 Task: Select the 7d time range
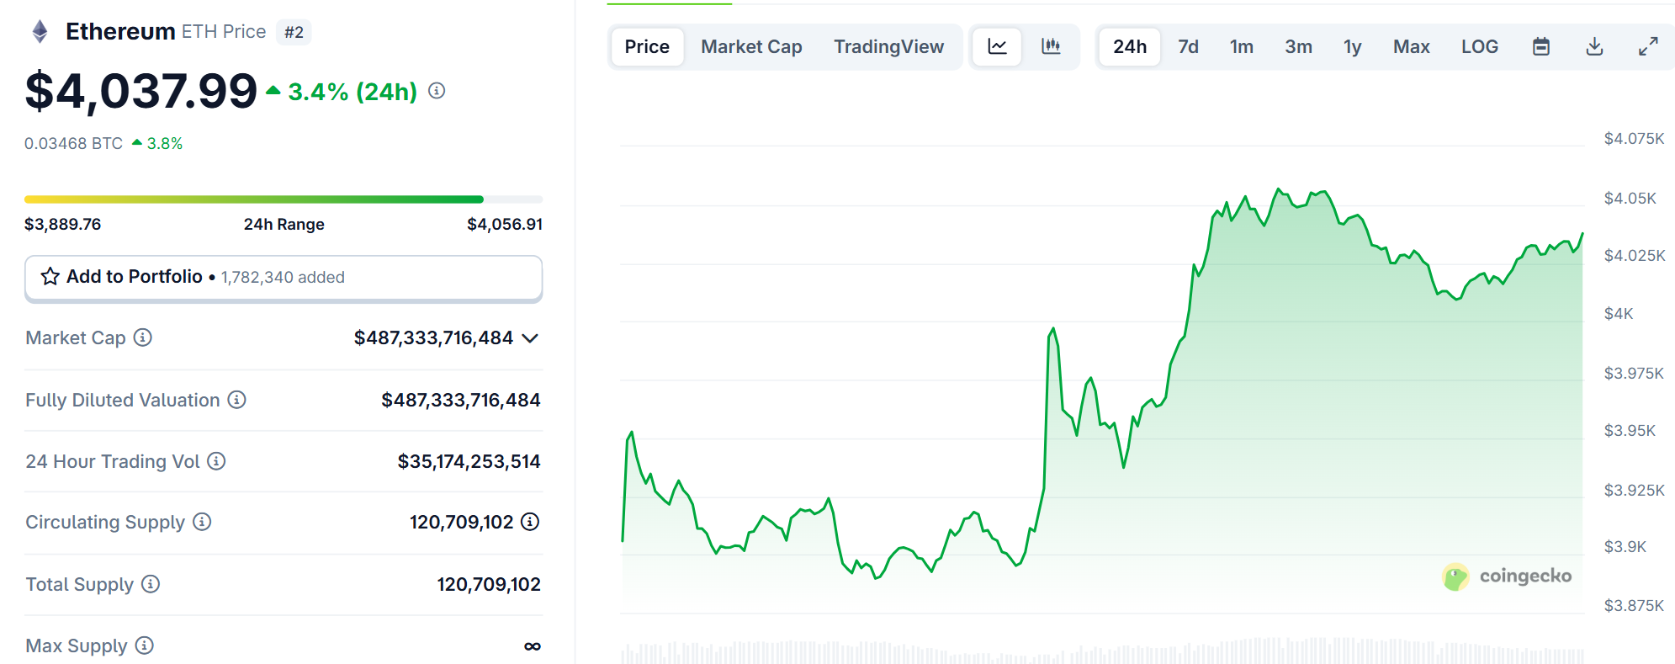click(1188, 46)
